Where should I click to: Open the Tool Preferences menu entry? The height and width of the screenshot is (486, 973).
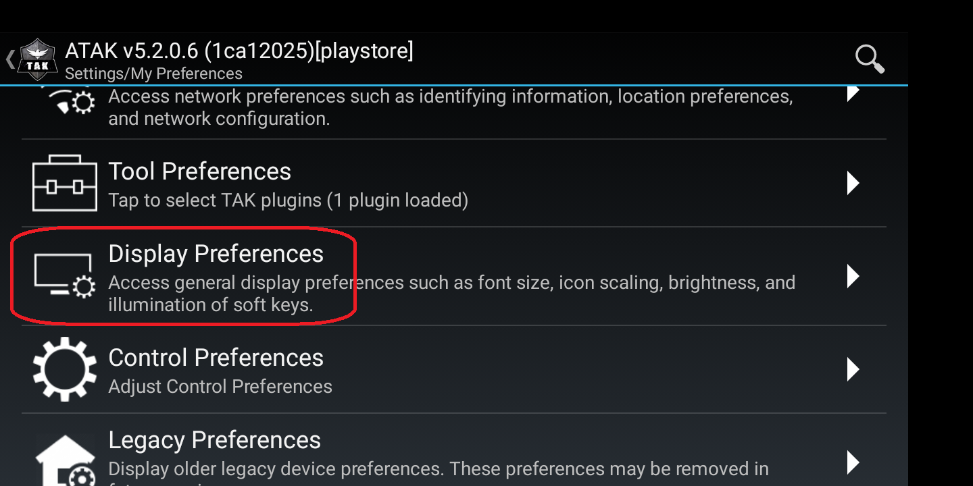(200, 171)
